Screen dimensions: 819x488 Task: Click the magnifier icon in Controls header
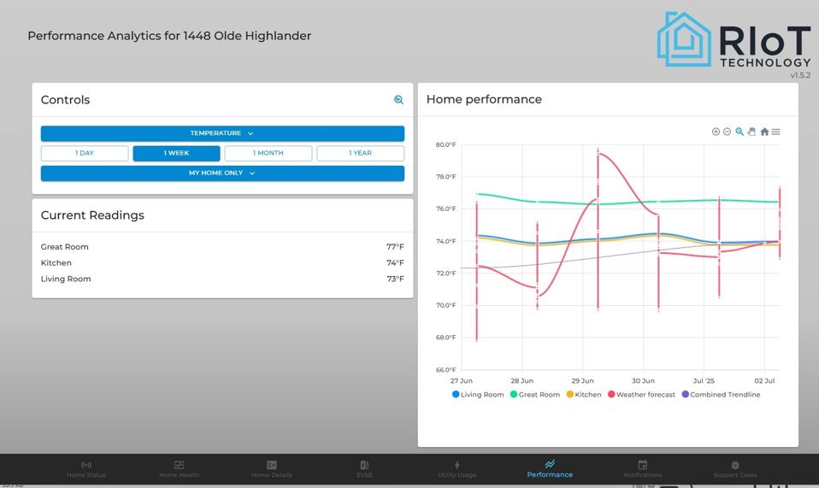tap(398, 100)
